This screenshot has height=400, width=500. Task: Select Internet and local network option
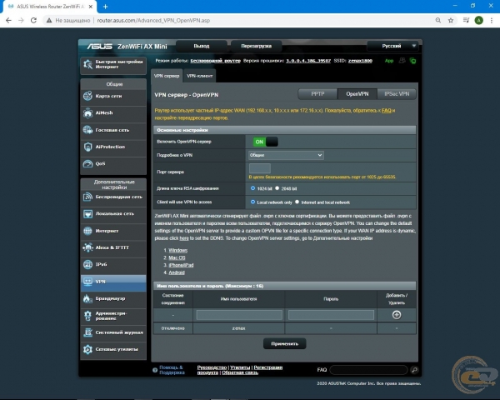tap(297, 202)
